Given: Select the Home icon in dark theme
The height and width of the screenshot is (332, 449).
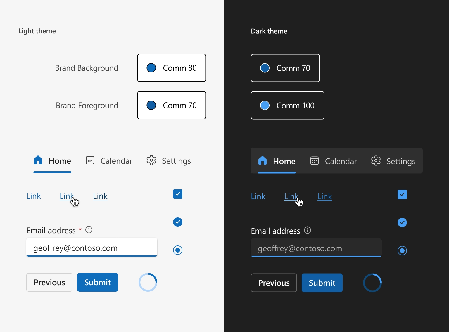Looking at the screenshot, I should click(x=263, y=160).
